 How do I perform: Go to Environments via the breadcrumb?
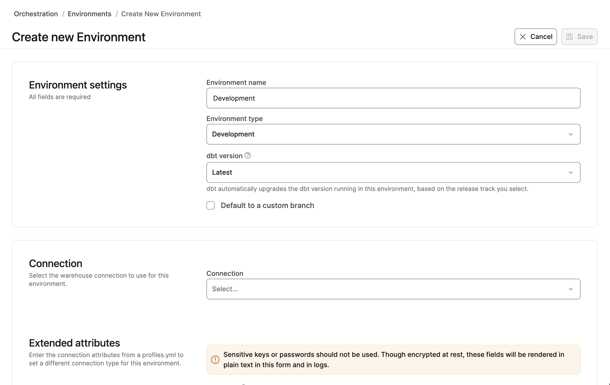(x=89, y=14)
